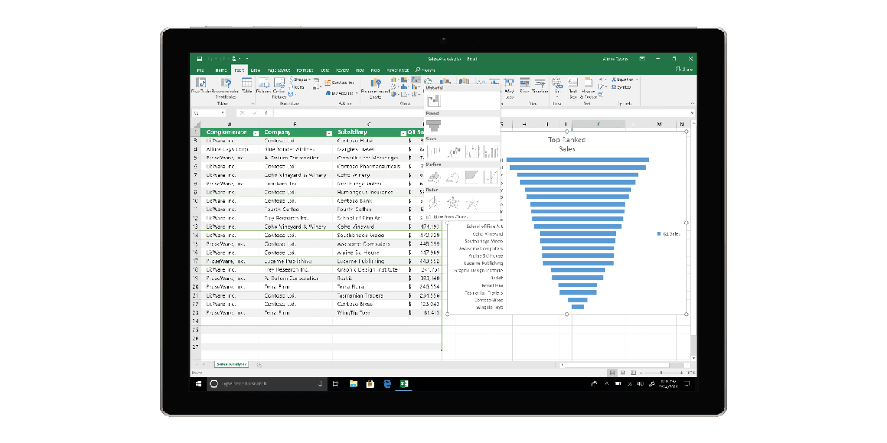Click the Q1 Sales chart legend
Image resolution: width=887 pixels, height=443 pixels.
[668, 233]
